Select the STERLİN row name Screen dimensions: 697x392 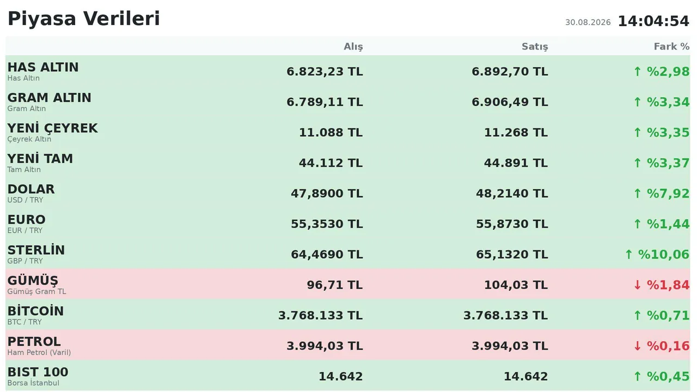click(36, 250)
